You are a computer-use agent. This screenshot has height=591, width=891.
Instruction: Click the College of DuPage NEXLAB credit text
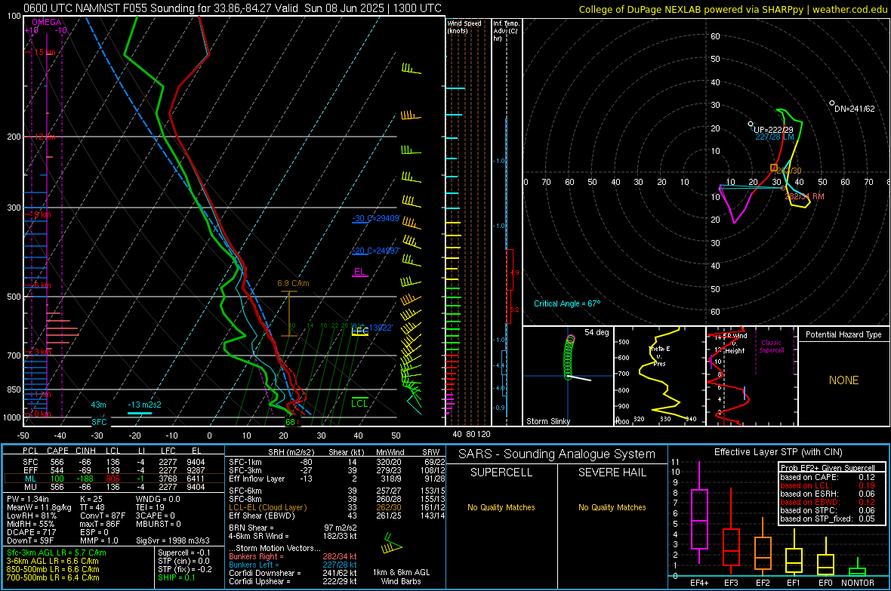tap(732, 9)
